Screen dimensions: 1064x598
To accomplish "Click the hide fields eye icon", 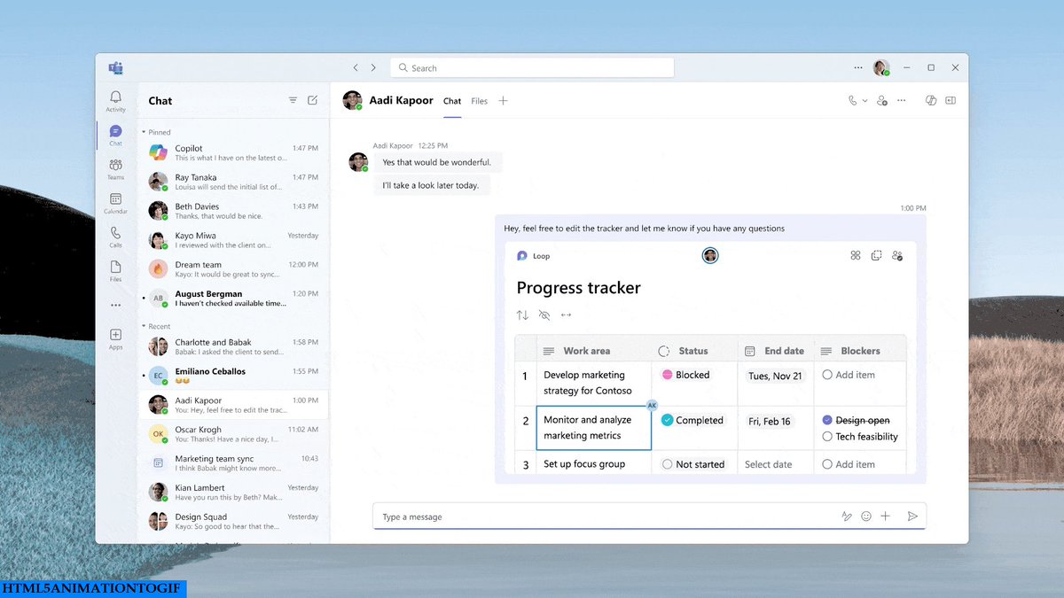I will pos(544,315).
